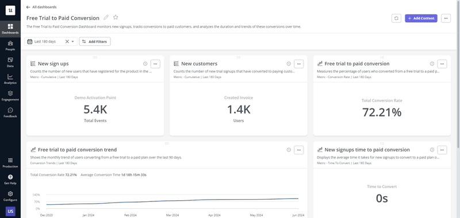The height and width of the screenshot is (218, 460).
Task: Open the Dashboards section
Action: coord(10,29)
